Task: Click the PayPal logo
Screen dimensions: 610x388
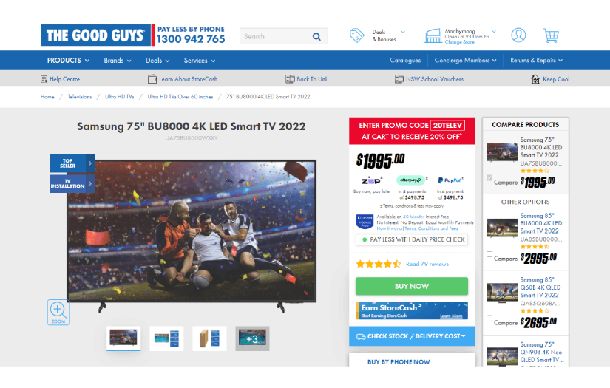Action: (450, 180)
